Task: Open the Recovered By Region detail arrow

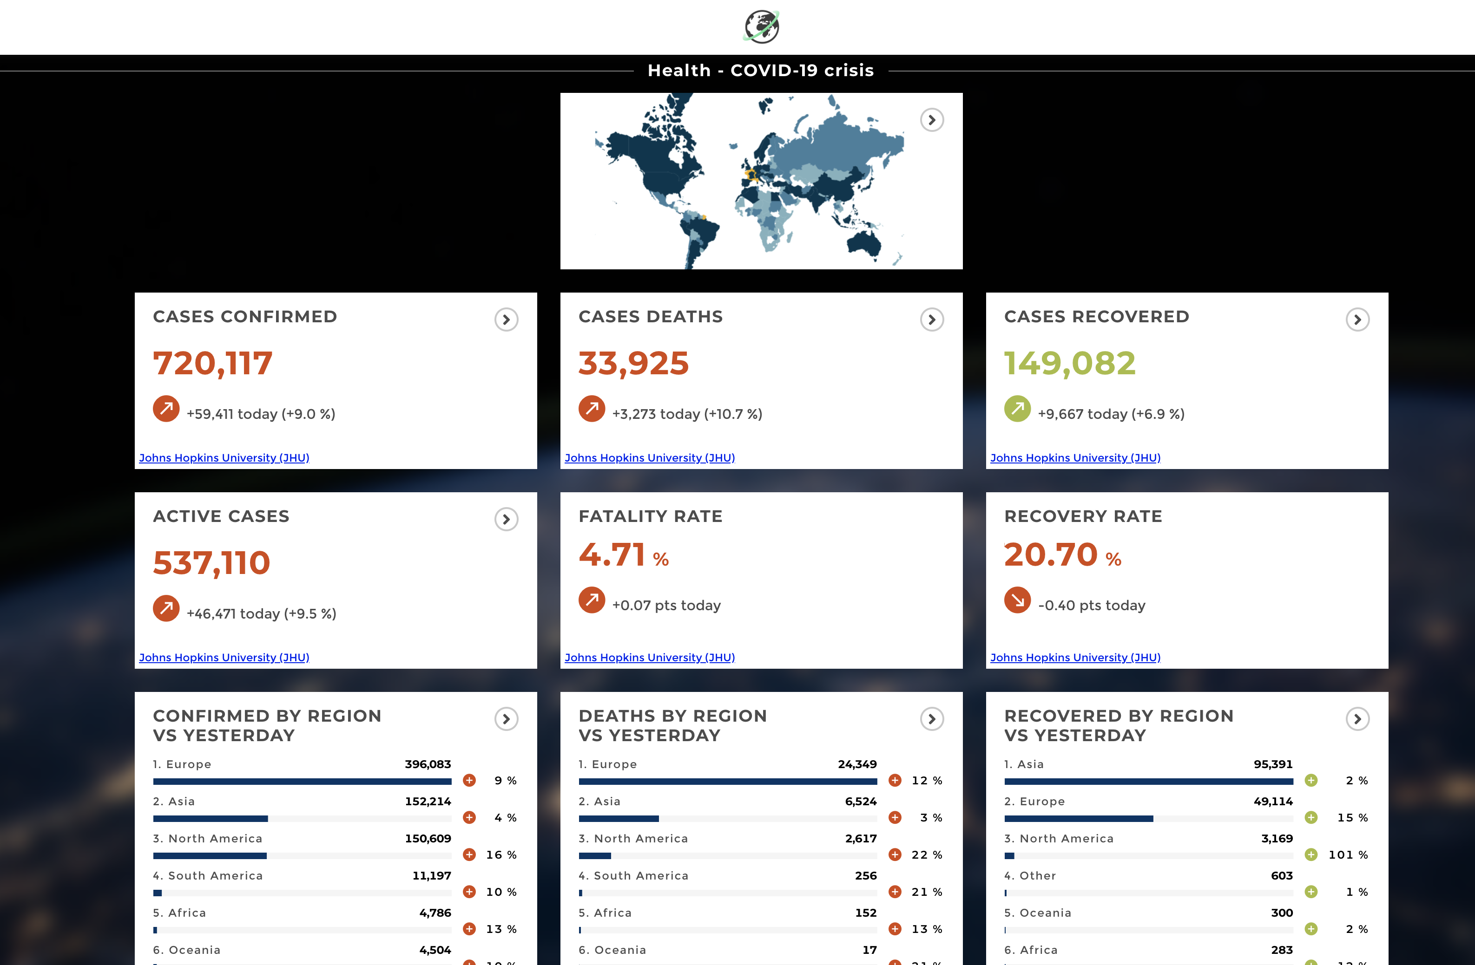Action: coord(1358,719)
